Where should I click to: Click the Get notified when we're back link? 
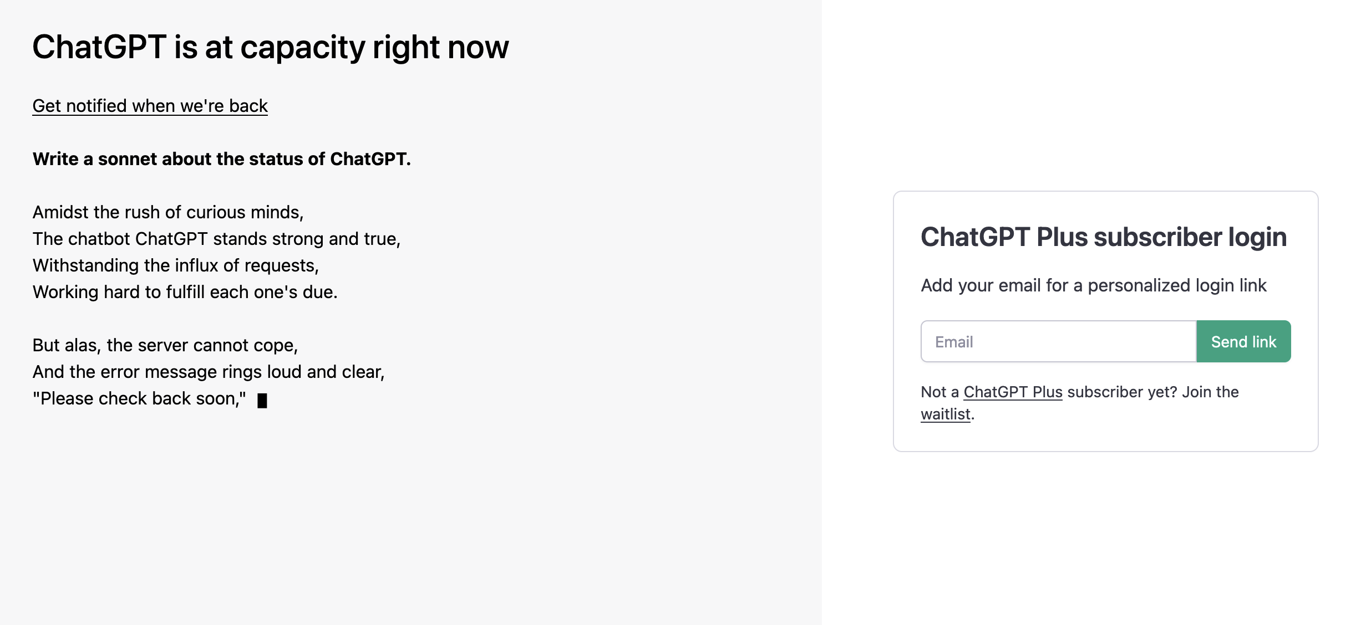150,105
